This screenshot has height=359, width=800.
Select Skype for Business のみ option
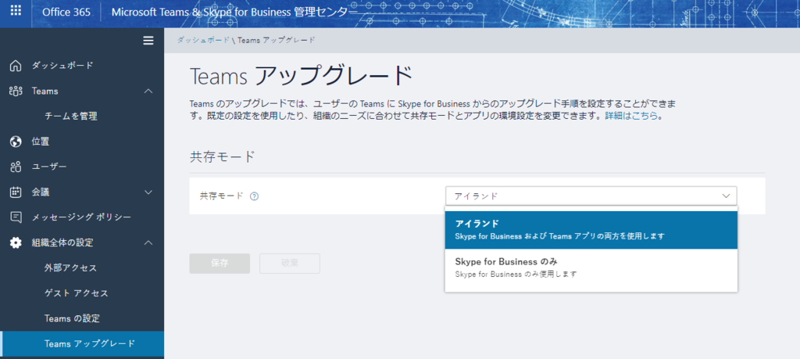tap(591, 267)
